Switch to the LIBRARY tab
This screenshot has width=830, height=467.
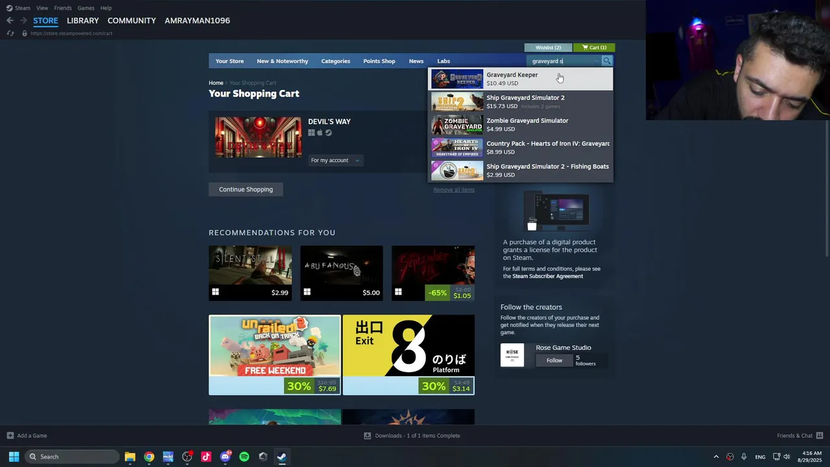[83, 21]
